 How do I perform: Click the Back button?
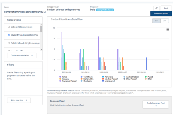coord(166,8)
